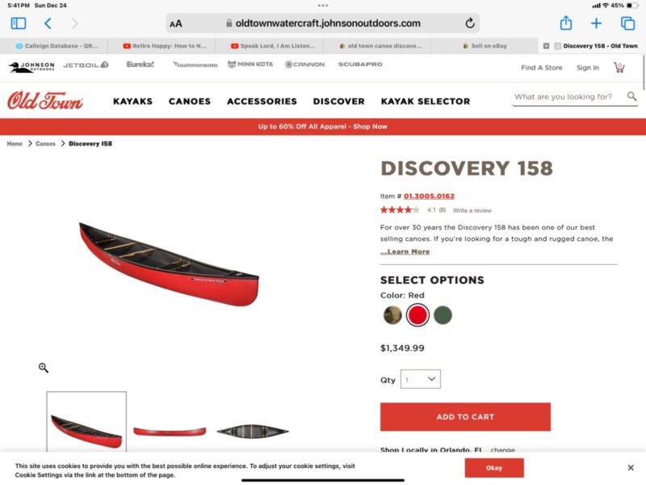Accept cookies with the Okay button
The width and height of the screenshot is (646, 485).
click(x=494, y=468)
